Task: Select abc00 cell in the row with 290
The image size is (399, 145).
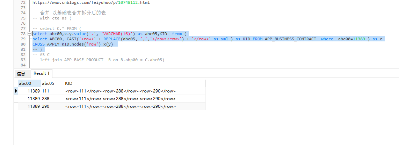Action: pyautogui.click(x=29, y=106)
